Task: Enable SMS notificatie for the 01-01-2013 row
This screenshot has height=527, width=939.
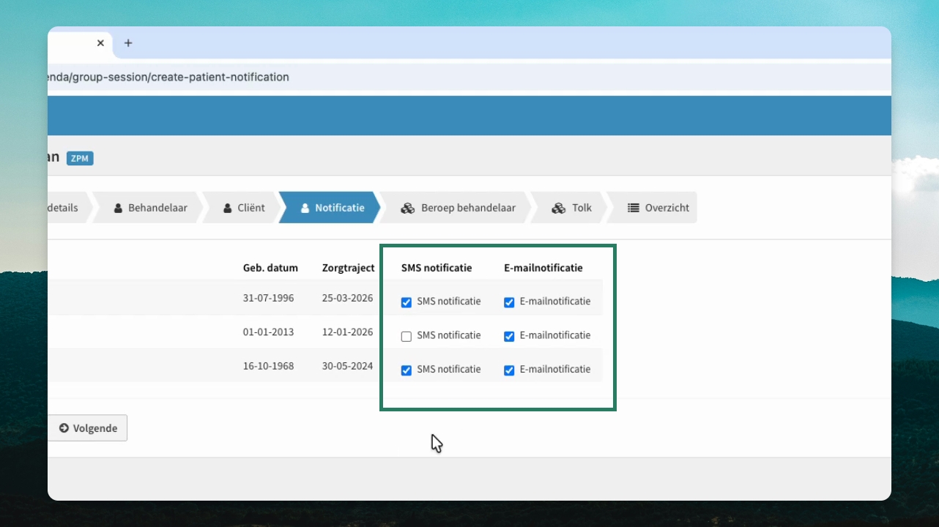Action: pos(407,337)
